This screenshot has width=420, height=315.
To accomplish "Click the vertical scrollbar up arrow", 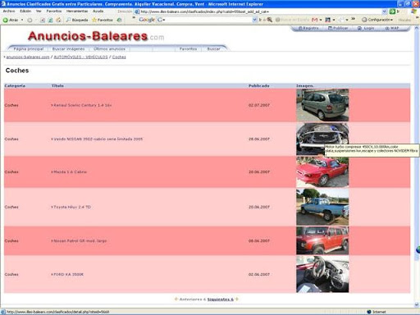I will click(417, 28).
